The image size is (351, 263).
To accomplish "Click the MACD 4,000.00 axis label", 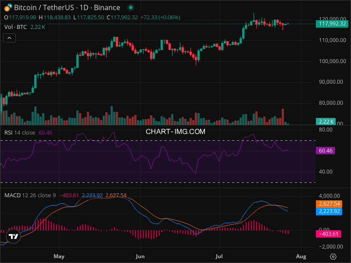I will click(x=330, y=196).
